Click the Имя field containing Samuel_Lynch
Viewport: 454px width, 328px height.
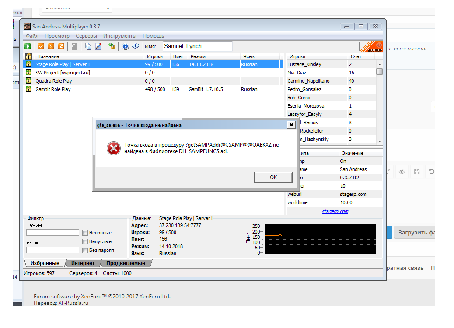(197, 46)
